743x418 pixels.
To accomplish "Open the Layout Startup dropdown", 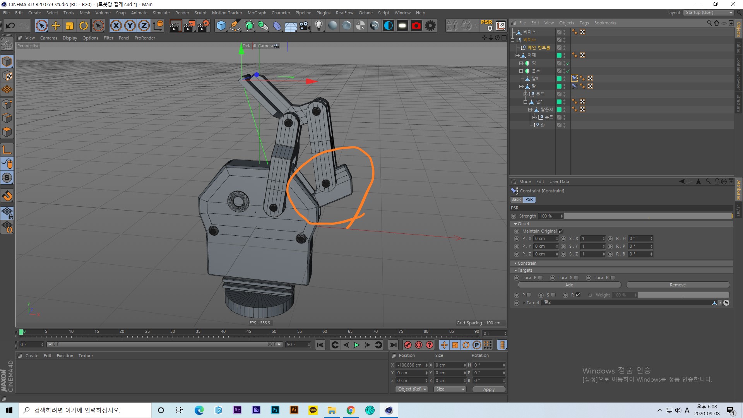I will coord(709,13).
